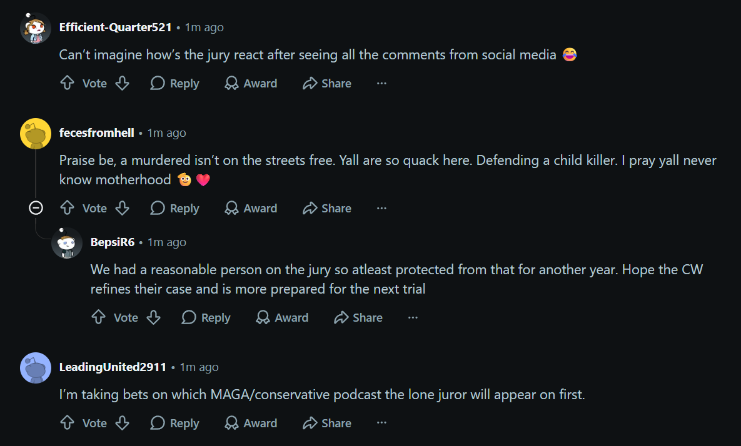The height and width of the screenshot is (446, 741).
Task: Downvote Efficient-Quarter521's comment
Action: click(123, 83)
